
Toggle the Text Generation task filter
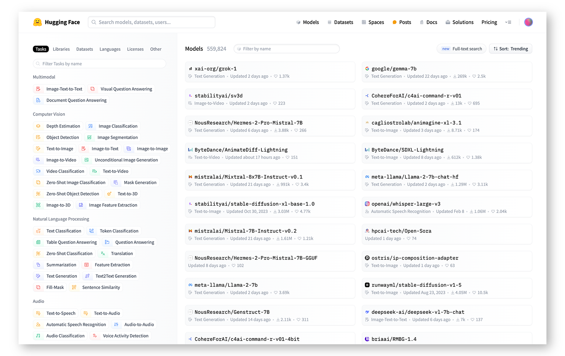[61, 276]
